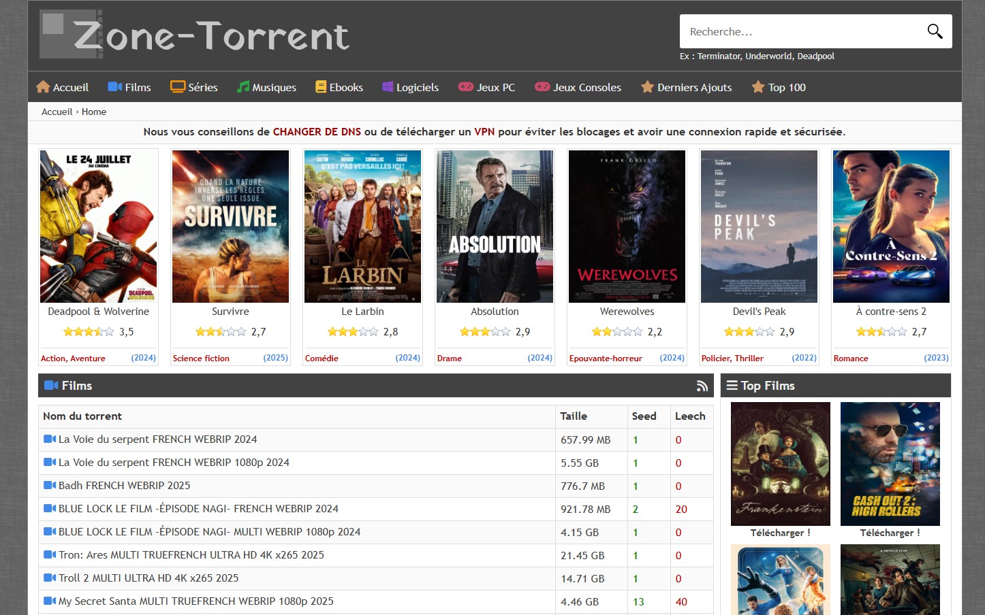Click the RSS feed icon in Films header

pos(702,386)
